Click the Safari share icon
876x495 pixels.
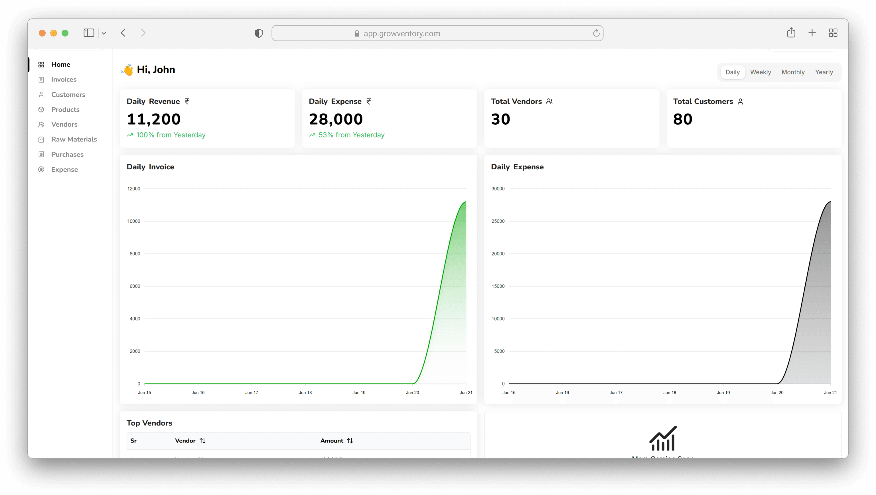tap(791, 33)
